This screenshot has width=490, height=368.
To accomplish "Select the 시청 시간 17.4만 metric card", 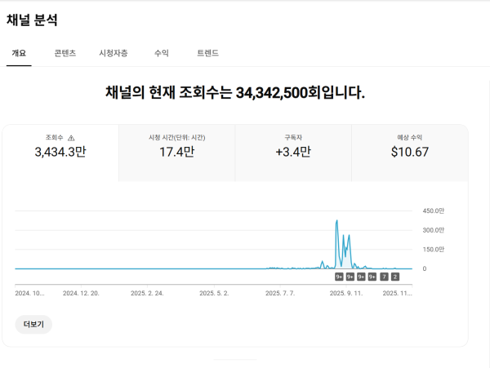I will pyautogui.click(x=176, y=152).
